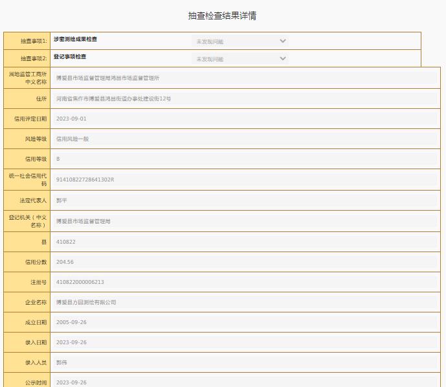
Task: Click the item text 登记事项检查
Action: pyautogui.click(x=70, y=56)
